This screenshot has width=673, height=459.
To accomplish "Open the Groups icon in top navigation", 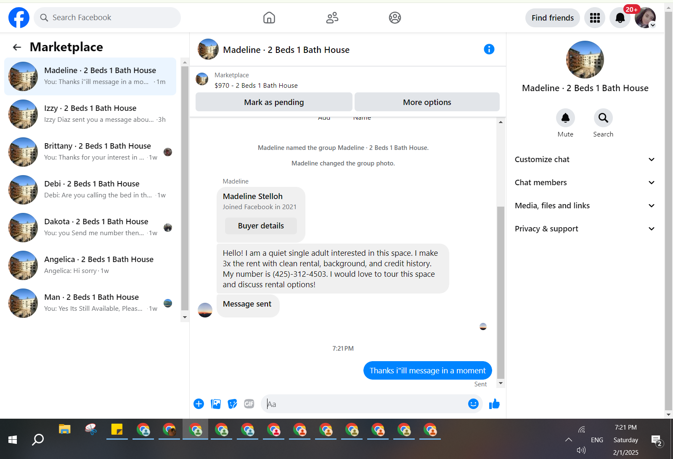I will [x=395, y=18].
